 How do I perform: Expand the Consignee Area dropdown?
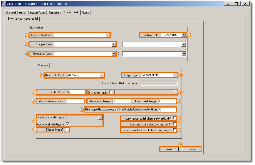114,54
